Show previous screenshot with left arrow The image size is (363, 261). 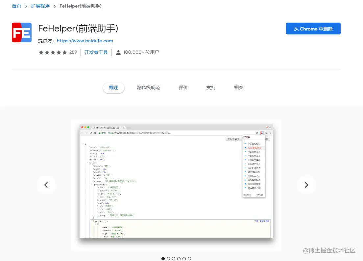click(46, 185)
